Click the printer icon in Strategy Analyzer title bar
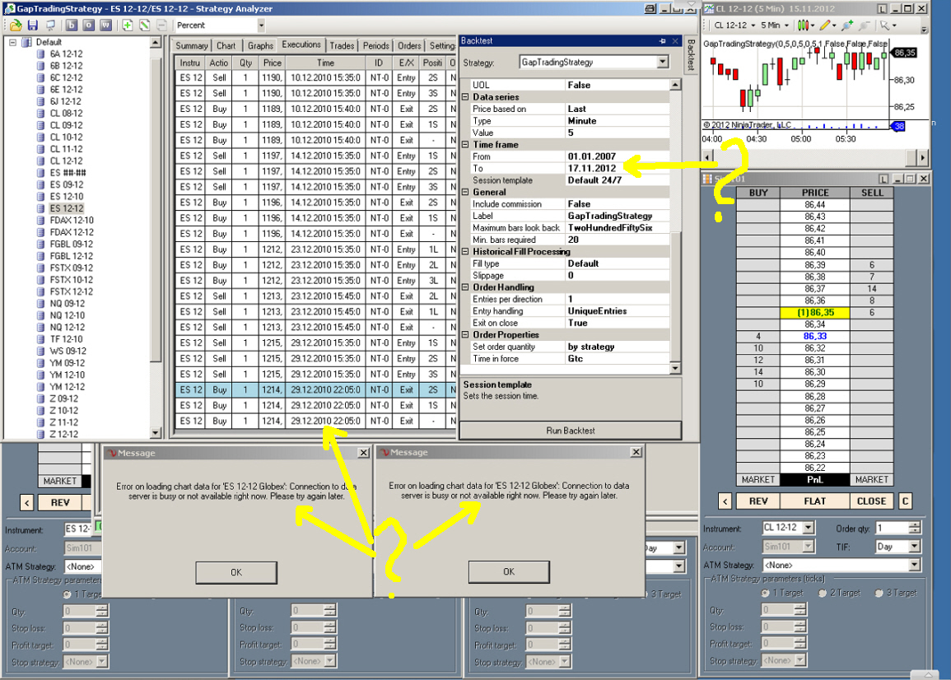Screen dimensions: 951x680 coord(650,8)
